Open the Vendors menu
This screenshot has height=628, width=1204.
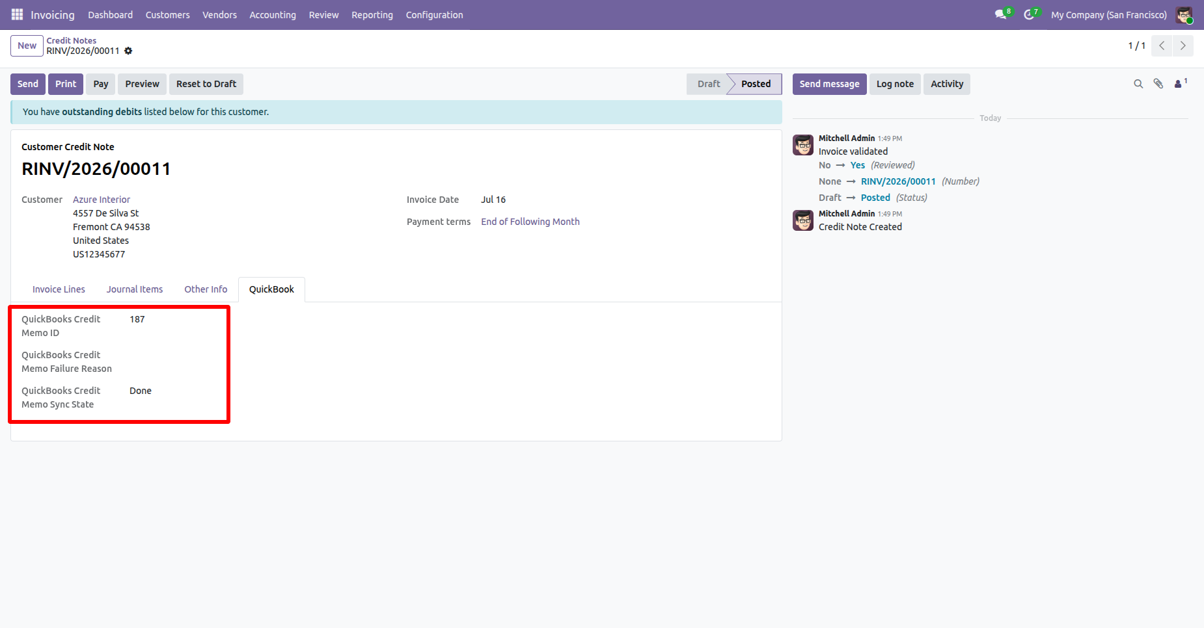tap(220, 15)
